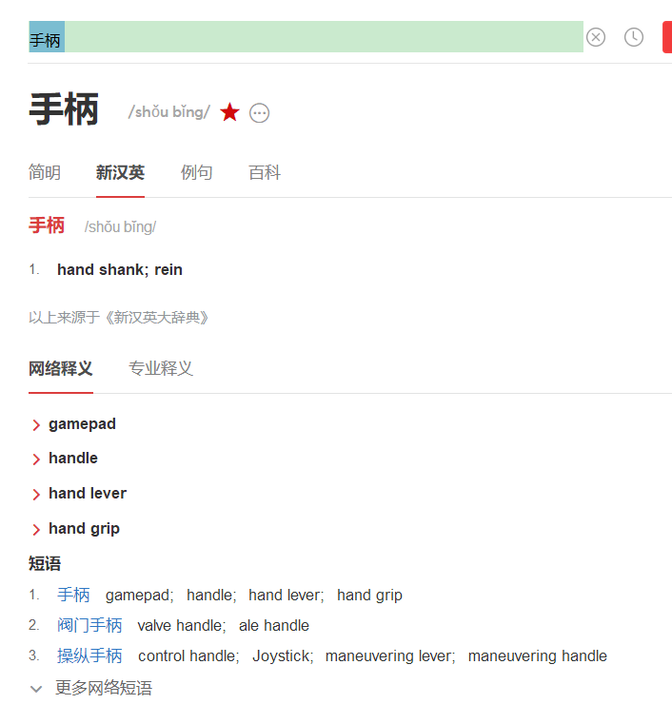Viewport: 672px width, 704px height.
Task: Click the gamepad web definition text
Action: pyautogui.click(x=82, y=424)
